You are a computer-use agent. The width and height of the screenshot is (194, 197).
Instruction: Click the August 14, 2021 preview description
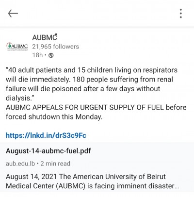point(93,181)
